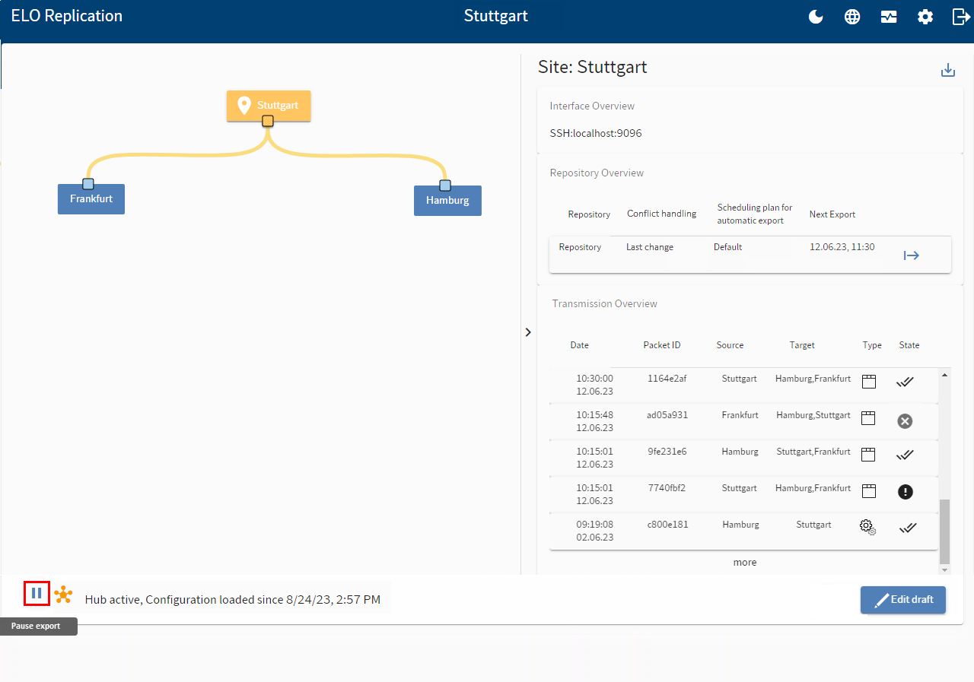Click the Type column header
974x682 pixels.
coord(872,345)
